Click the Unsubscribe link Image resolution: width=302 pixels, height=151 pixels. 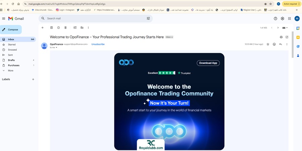click(98, 44)
